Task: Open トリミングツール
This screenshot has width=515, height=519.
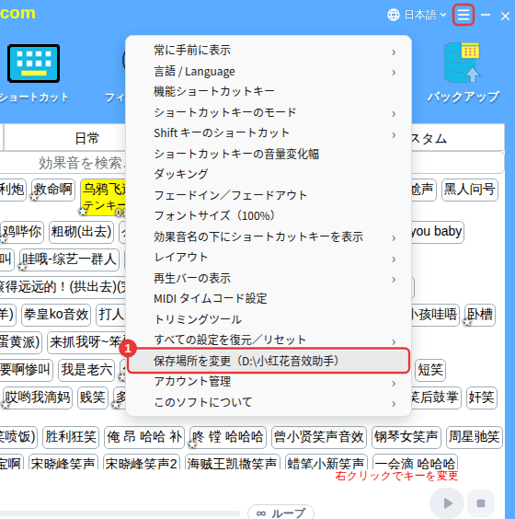Action: pos(269,319)
